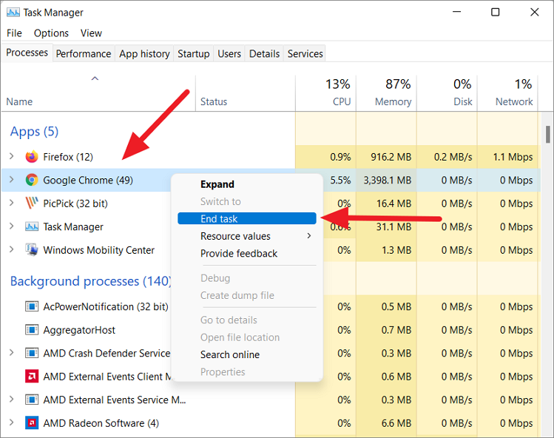Sort by the Disk column header

(447, 93)
